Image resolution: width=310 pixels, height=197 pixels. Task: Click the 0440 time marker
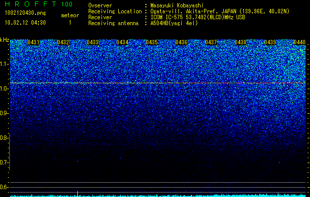click(300, 42)
